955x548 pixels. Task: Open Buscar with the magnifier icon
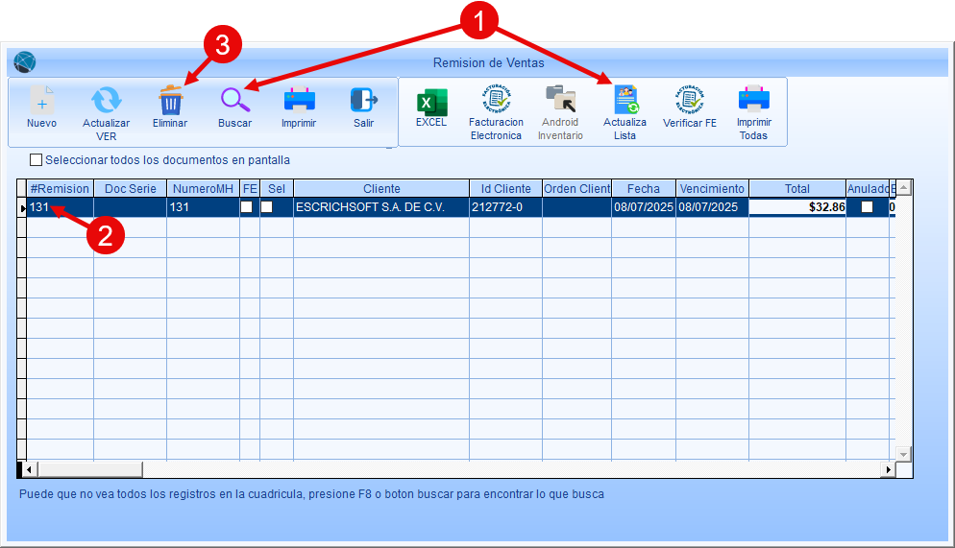click(x=234, y=101)
